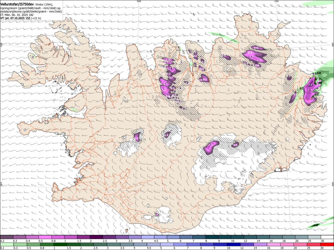Click the bright red rain swatch above 30

[x=327, y=244]
